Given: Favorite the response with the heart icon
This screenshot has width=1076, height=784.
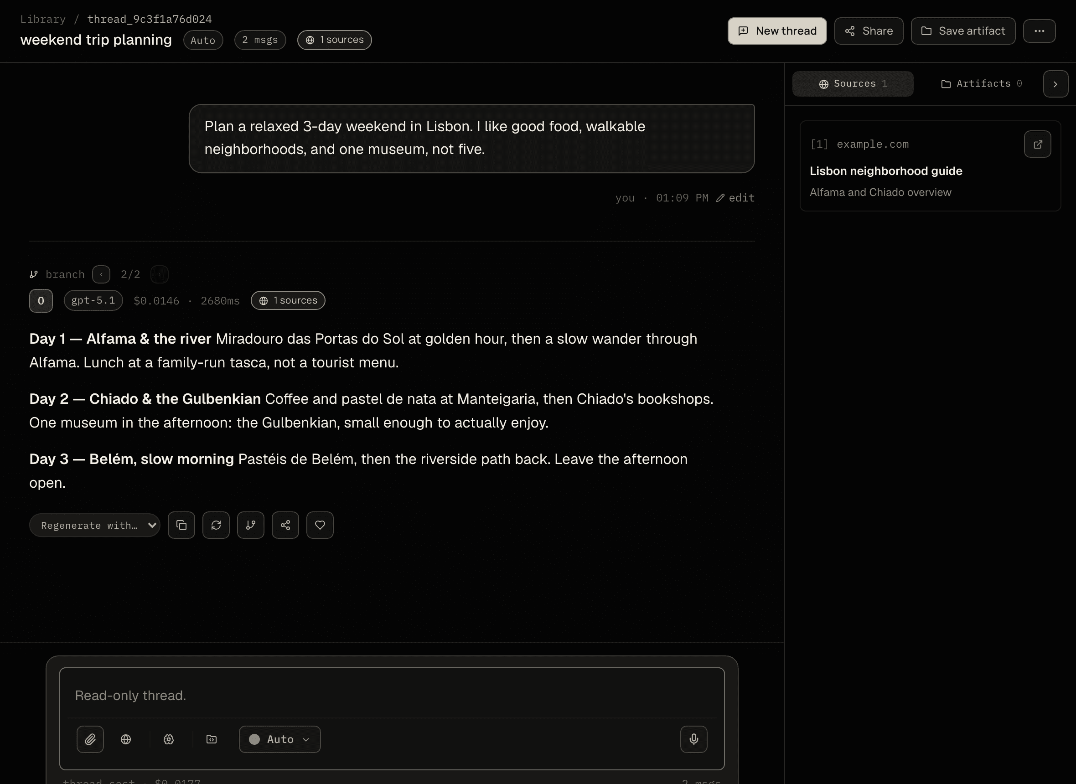Looking at the screenshot, I should (x=320, y=525).
